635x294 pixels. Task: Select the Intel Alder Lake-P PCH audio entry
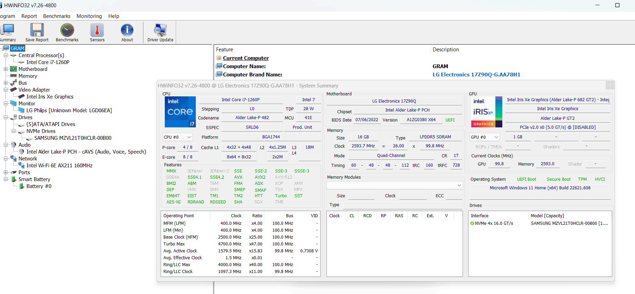pyautogui.click(x=86, y=152)
